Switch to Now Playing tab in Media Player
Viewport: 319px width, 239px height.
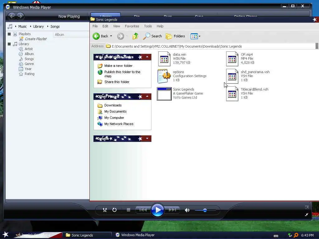69,16
